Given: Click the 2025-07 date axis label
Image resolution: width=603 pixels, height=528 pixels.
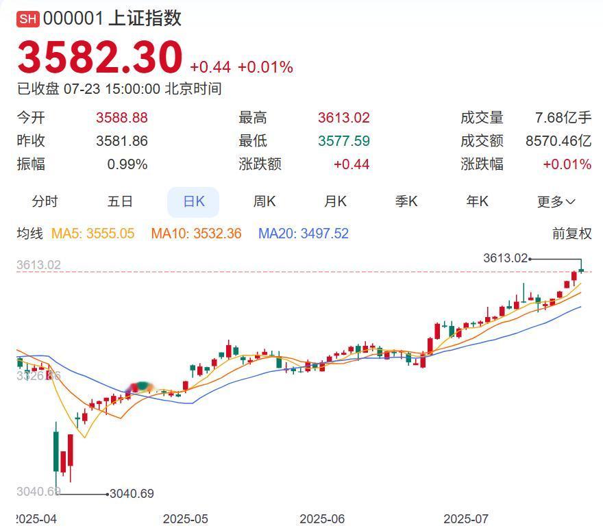Looking at the screenshot, I should pyautogui.click(x=466, y=519).
